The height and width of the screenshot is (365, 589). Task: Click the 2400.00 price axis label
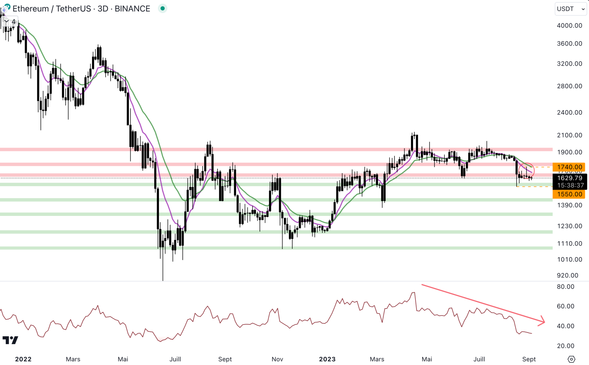[x=570, y=113]
